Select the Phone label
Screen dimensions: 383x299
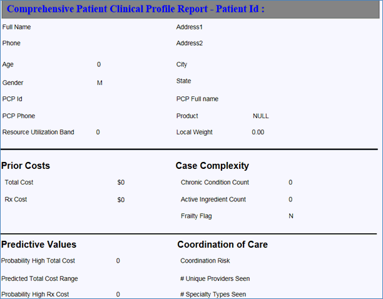(x=11, y=43)
